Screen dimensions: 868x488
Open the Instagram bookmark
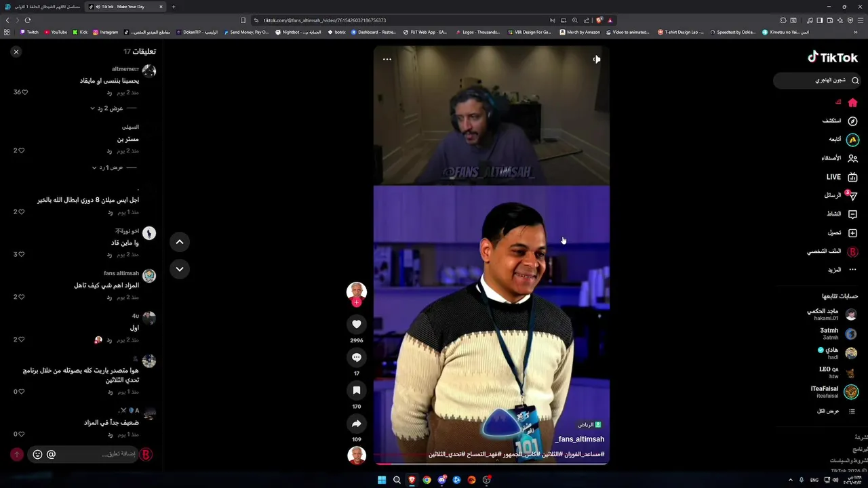tap(105, 32)
